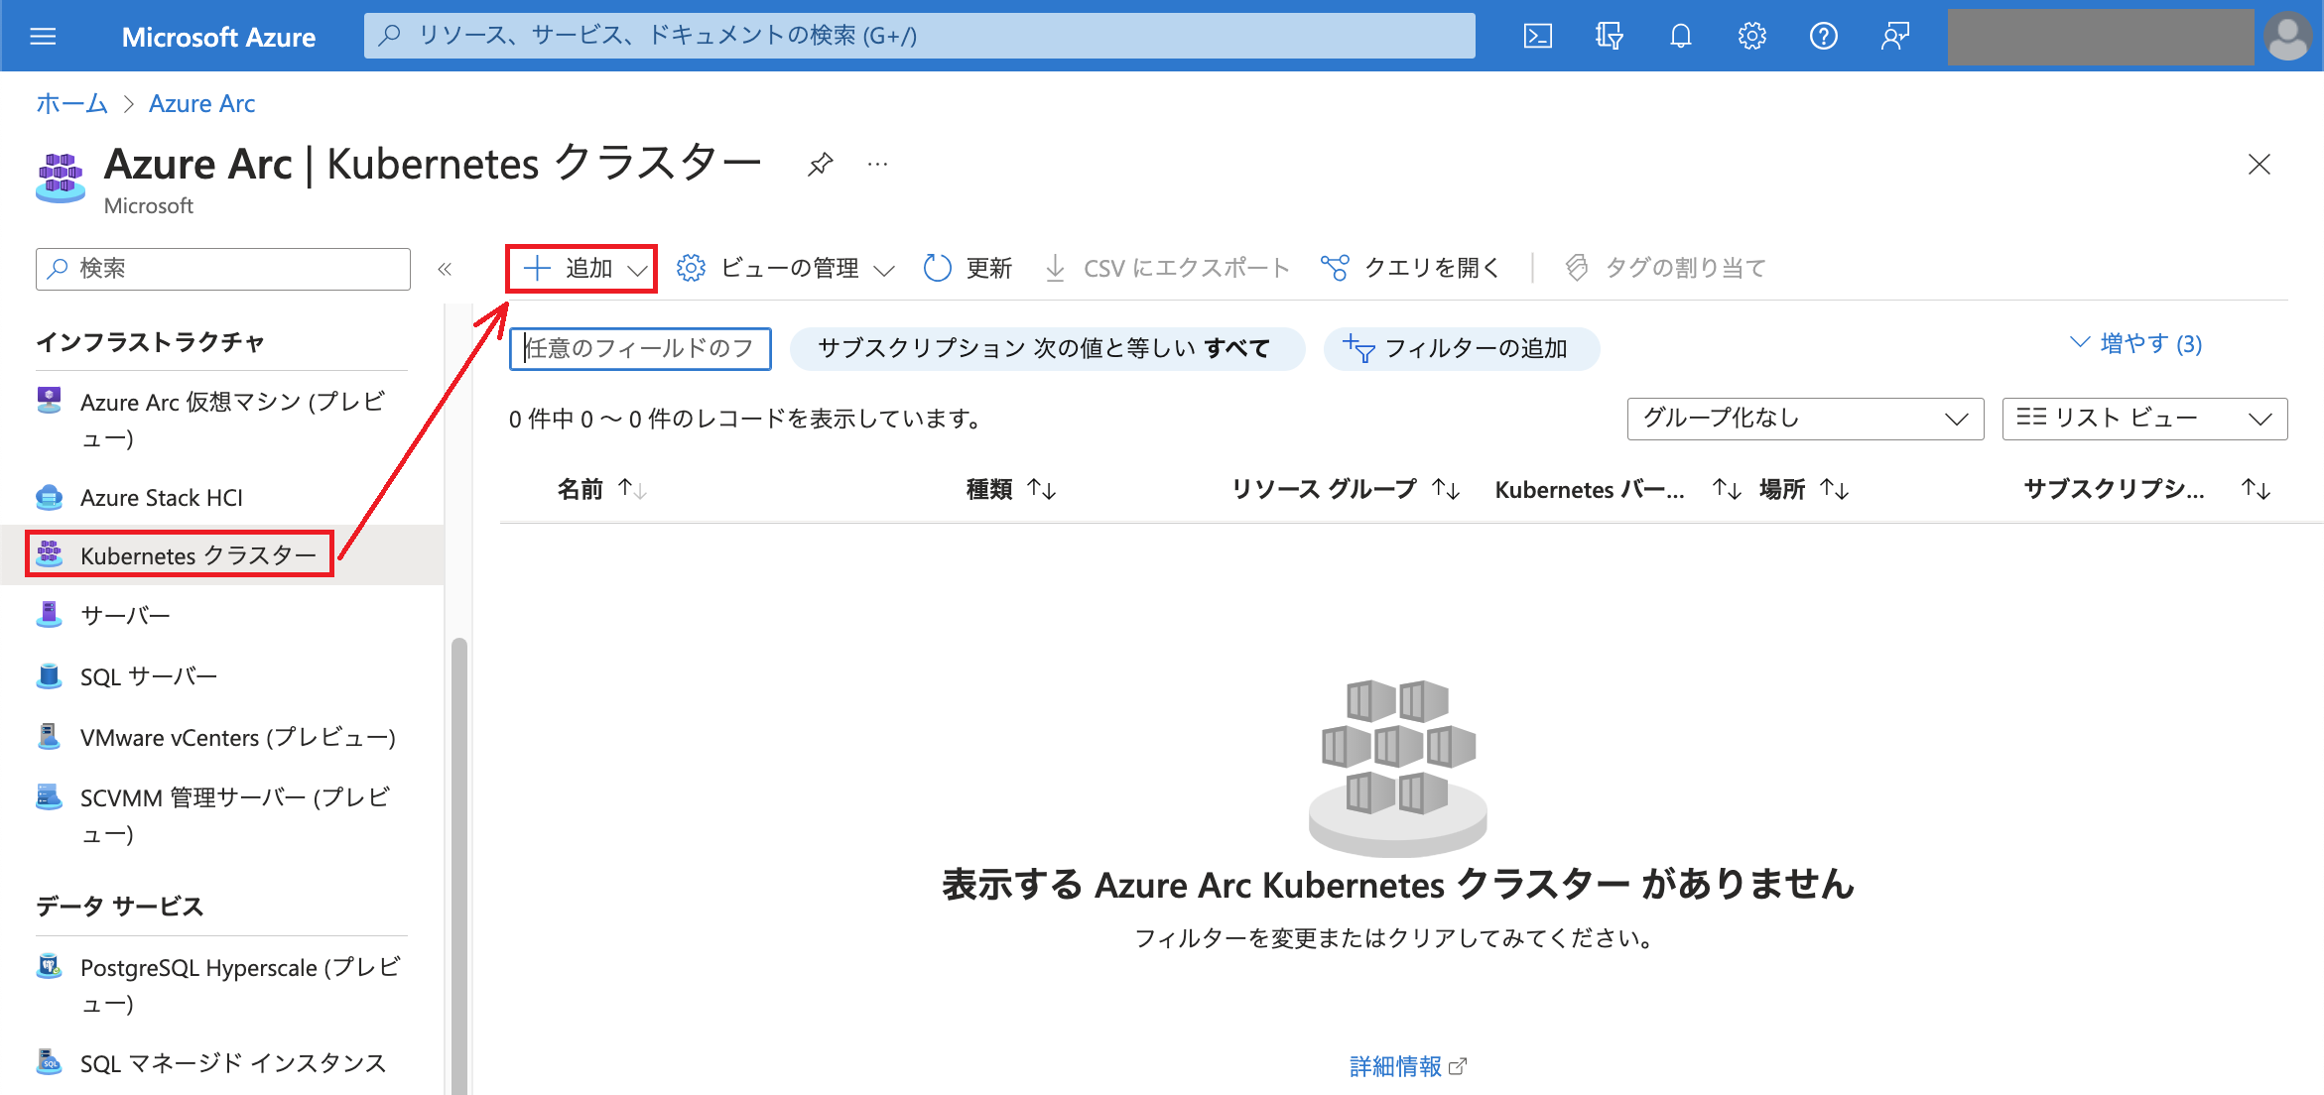Focus the sidebar 検索 box
This screenshot has width=2324, height=1095.
(222, 269)
